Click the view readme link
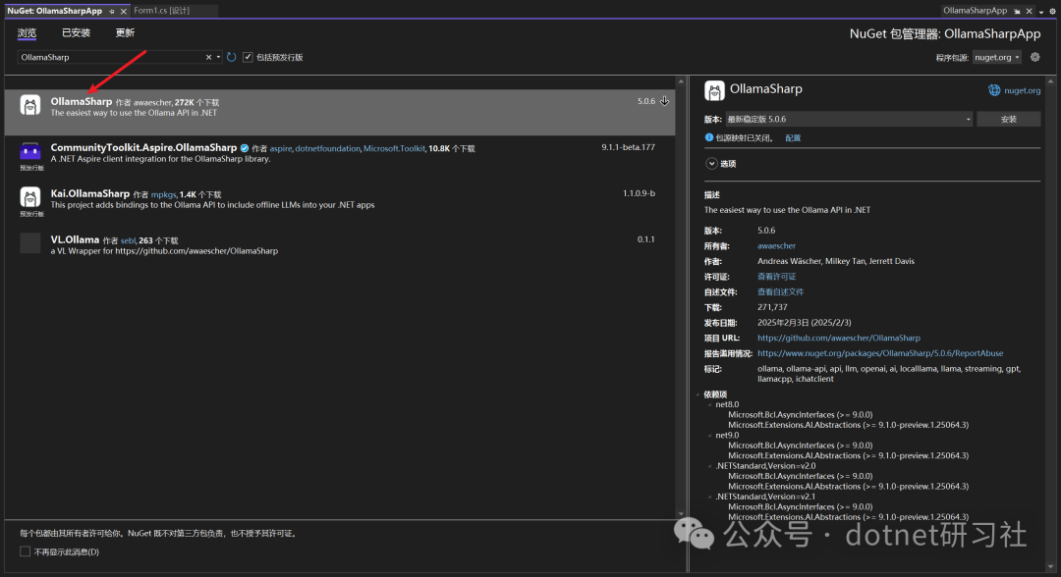Screen dimensions: 1061x577 (x=780, y=291)
